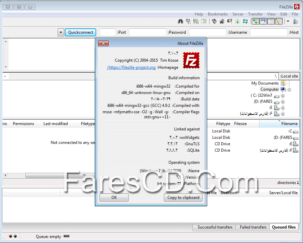Expand the F: drive tree node
Screen dimensions: 303x243
pyautogui.click(x=283, y=114)
